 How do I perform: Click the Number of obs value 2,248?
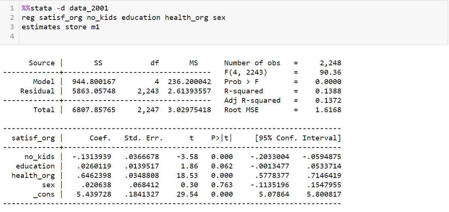[x=331, y=63]
